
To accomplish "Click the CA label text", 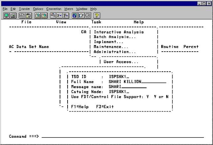I will click(84, 32).
